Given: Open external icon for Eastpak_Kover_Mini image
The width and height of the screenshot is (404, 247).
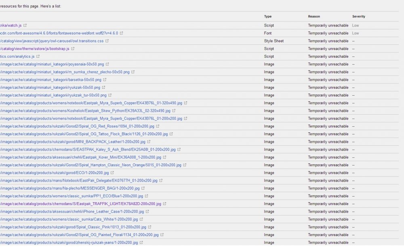Looking at the screenshot, I should point(164,157).
